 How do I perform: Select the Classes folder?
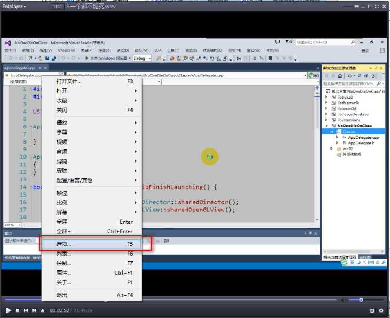349,132
